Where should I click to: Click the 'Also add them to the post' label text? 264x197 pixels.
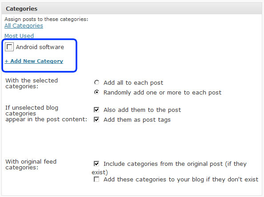[x=142, y=110]
